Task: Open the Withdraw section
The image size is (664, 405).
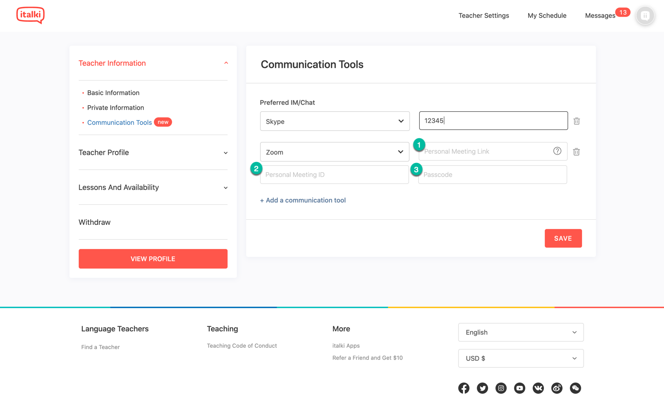Action: point(94,222)
